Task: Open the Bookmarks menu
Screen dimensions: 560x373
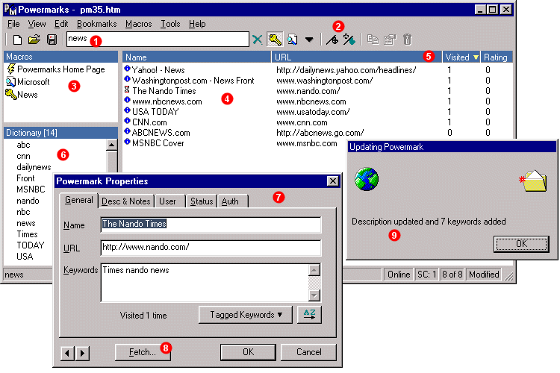Action: (97, 24)
